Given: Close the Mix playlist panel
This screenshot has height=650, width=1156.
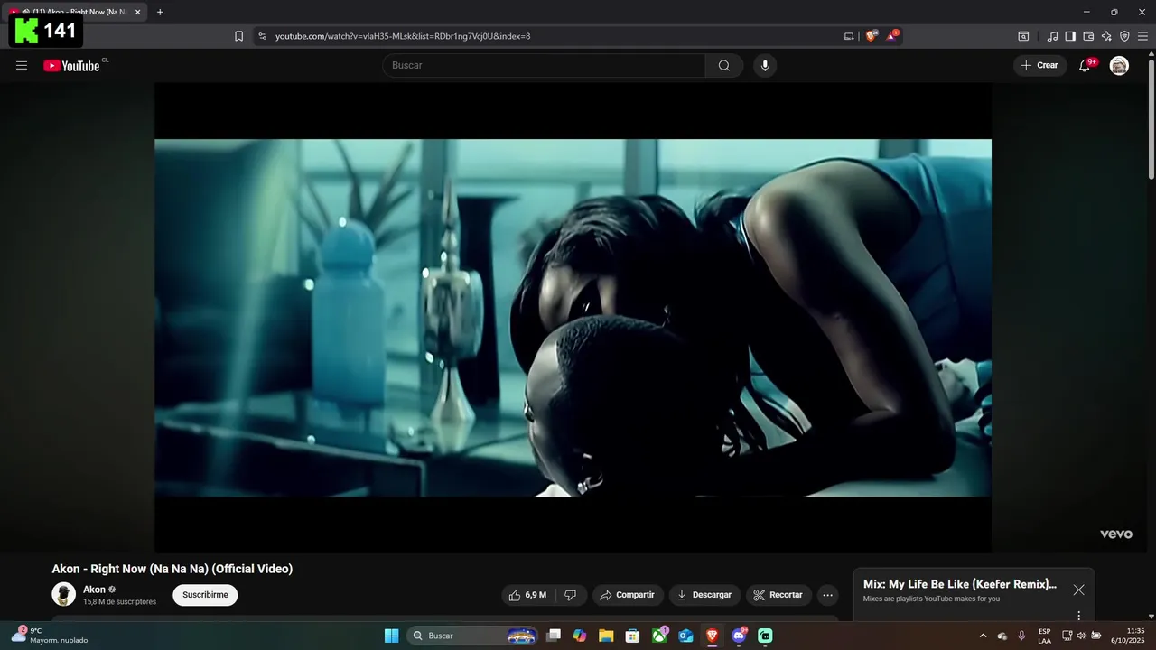Looking at the screenshot, I should [1078, 590].
